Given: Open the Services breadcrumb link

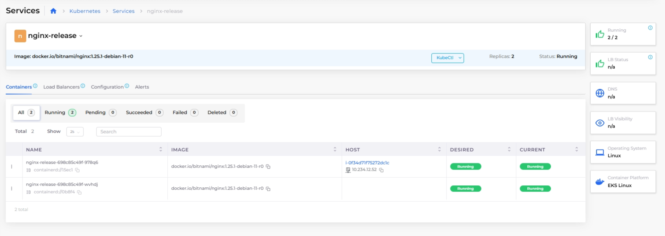Looking at the screenshot, I should (x=124, y=11).
